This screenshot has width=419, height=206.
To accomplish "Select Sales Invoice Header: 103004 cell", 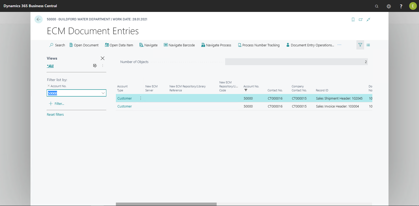I will [x=337, y=106].
